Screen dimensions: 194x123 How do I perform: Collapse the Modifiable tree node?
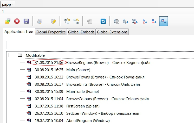[x=11, y=55]
